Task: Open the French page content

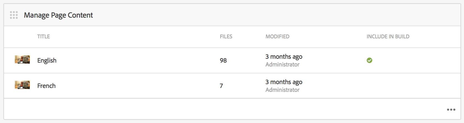Action: (x=46, y=86)
